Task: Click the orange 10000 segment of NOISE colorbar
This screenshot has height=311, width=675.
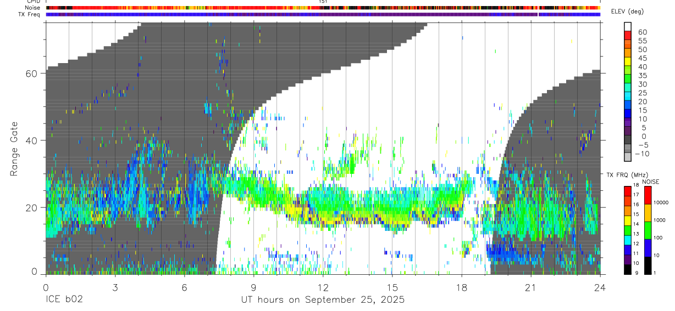Action: point(648,213)
